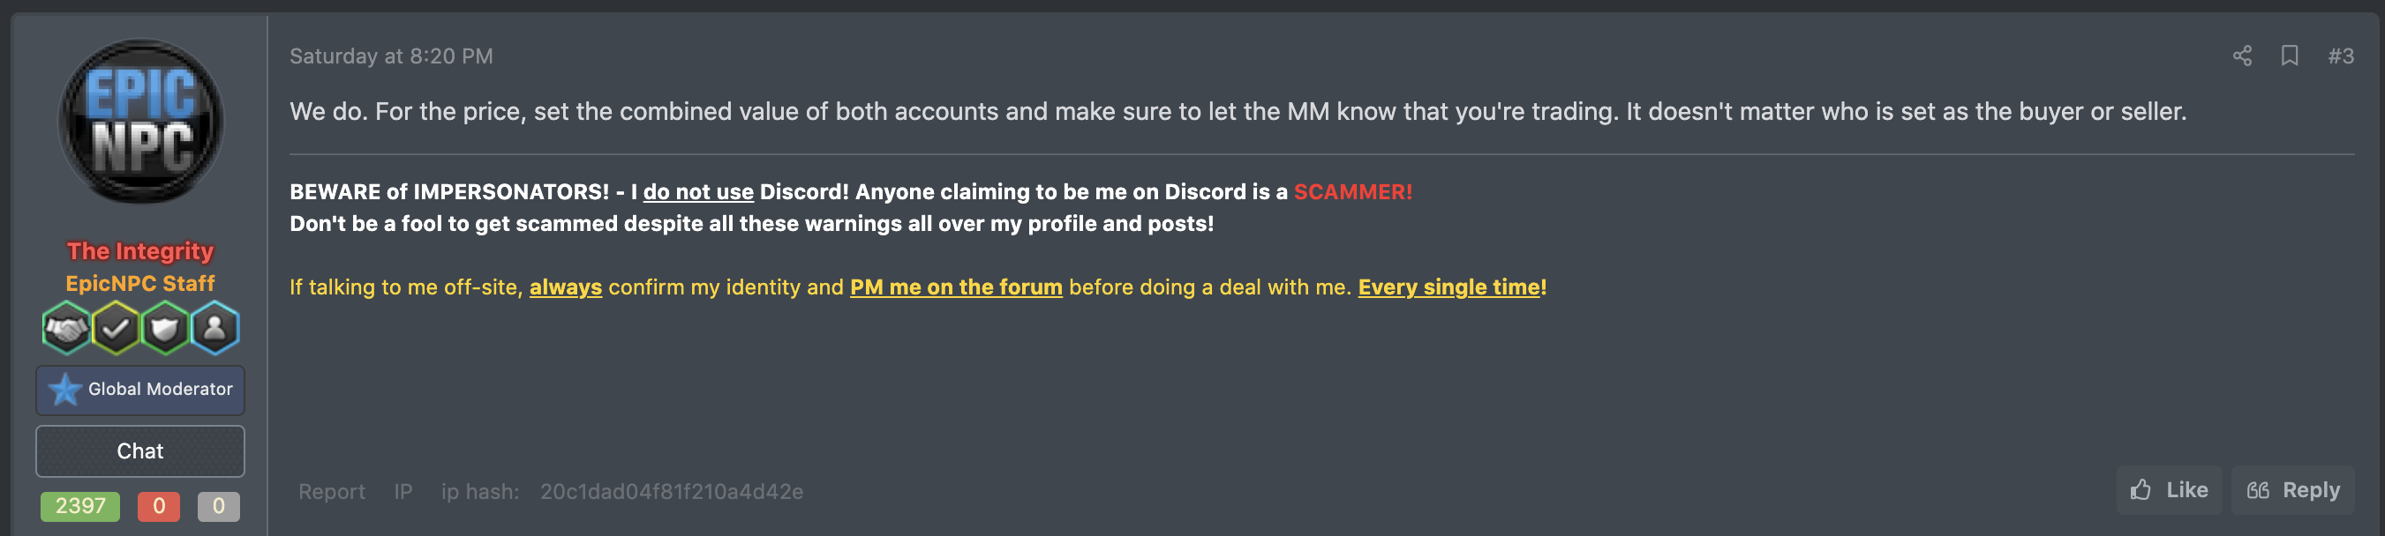
Task: Click the blue star moderator icon
Action: (64, 389)
